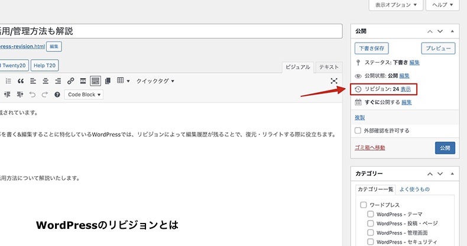This screenshot has width=467, height=246.
Task: Select the カテゴリー一覧 tab
Action: (375, 189)
